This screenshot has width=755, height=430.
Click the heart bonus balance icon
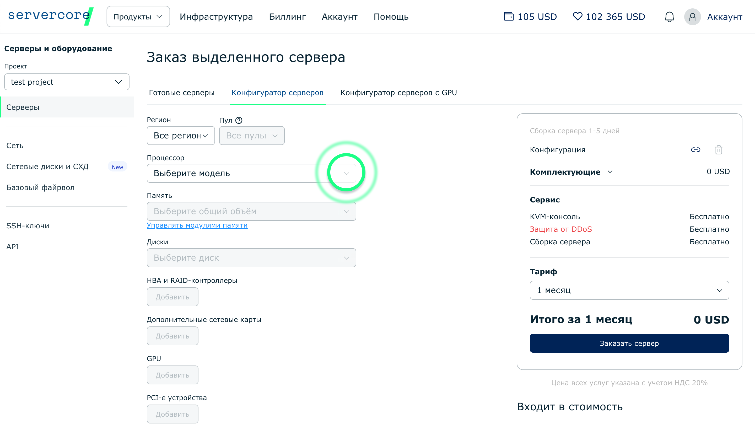[x=577, y=16]
